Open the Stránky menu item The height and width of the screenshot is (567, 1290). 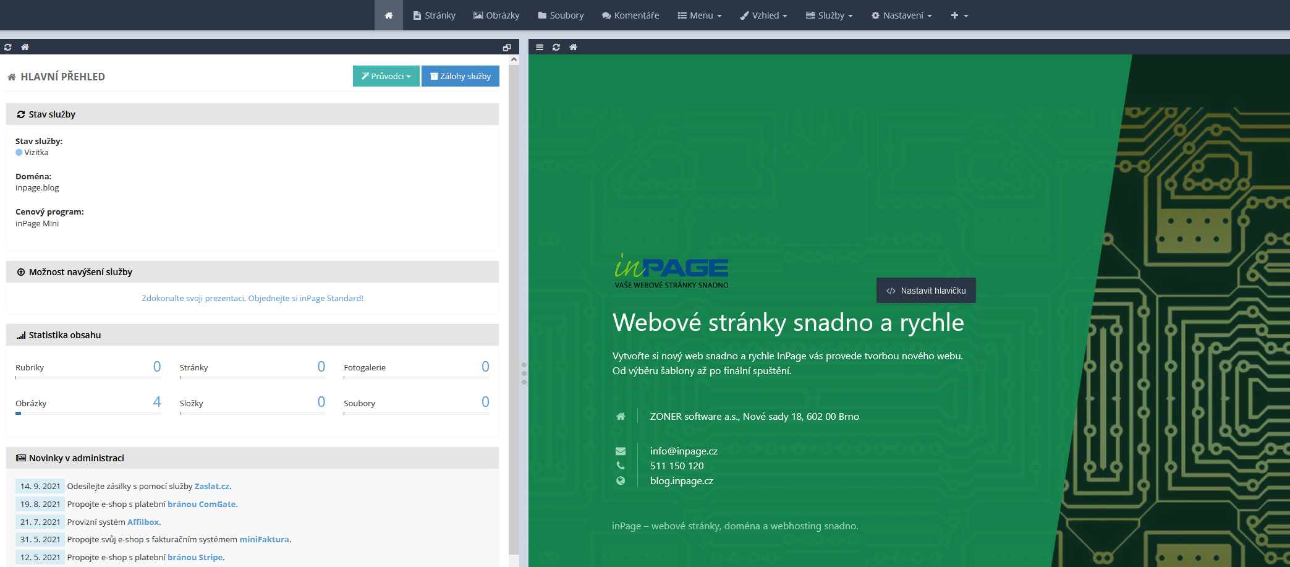point(434,15)
